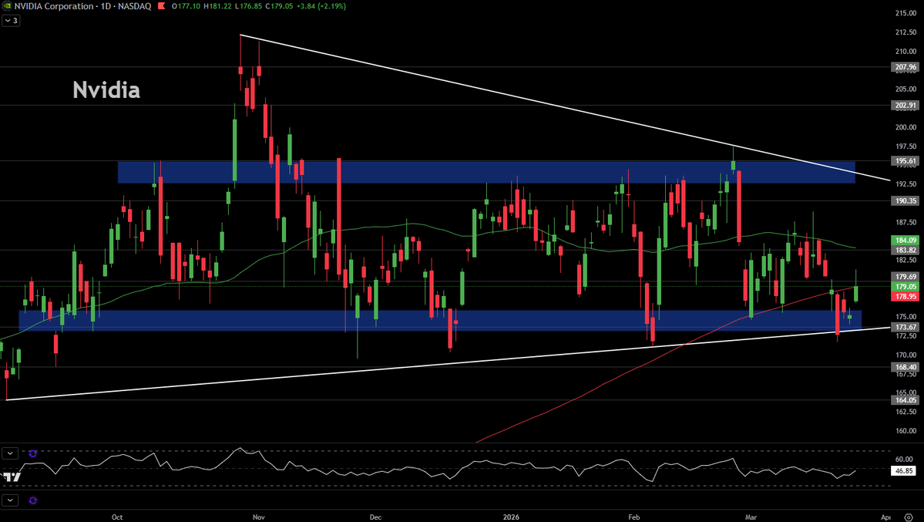Click the NVIDIA logo icon in header

click(x=6, y=6)
